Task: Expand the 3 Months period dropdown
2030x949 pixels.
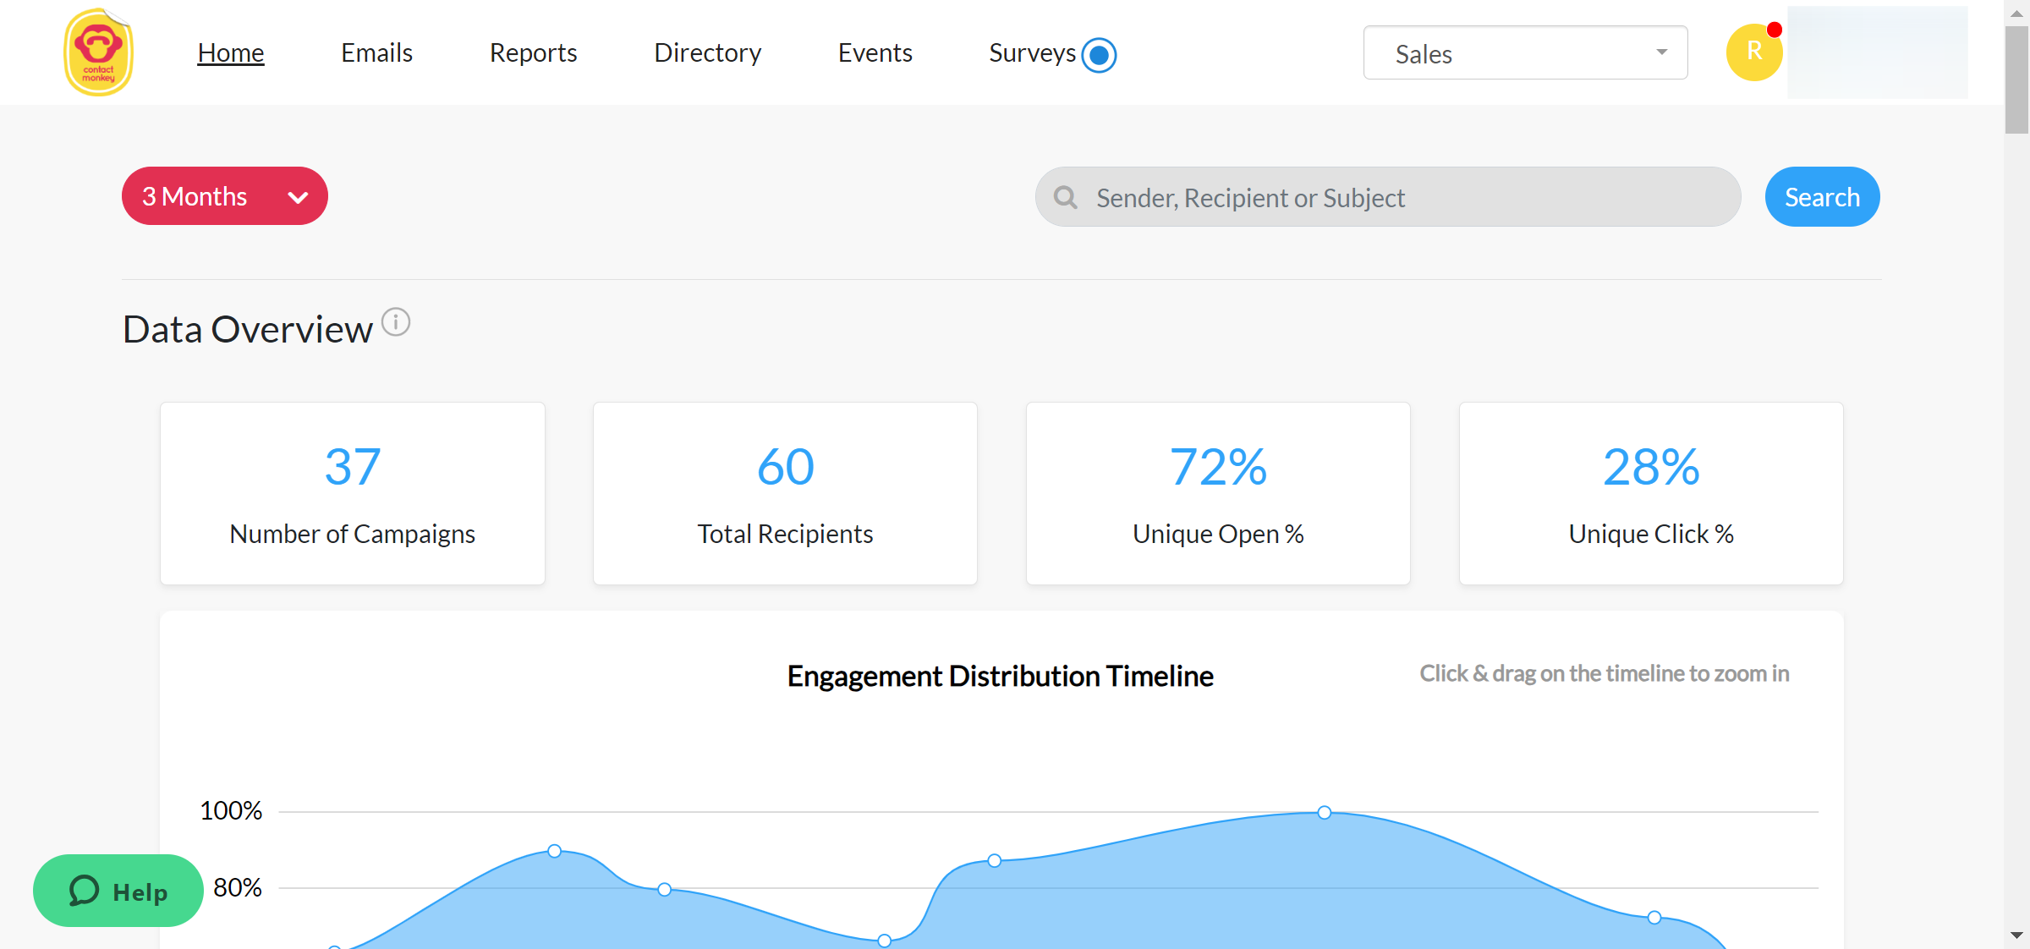Action: click(x=225, y=196)
